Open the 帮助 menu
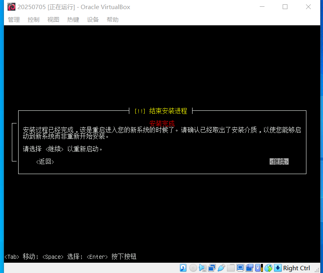The height and width of the screenshot is (273, 323). pyautogui.click(x=113, y=19)
